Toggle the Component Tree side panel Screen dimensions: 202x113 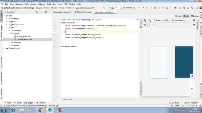[x=141, y=88]
